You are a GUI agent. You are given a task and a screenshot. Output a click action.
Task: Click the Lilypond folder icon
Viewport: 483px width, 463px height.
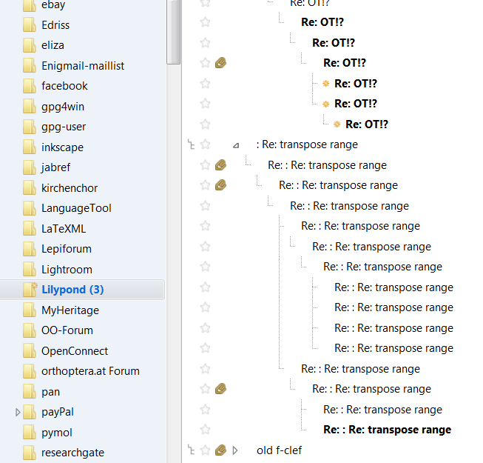pos(30,290)
